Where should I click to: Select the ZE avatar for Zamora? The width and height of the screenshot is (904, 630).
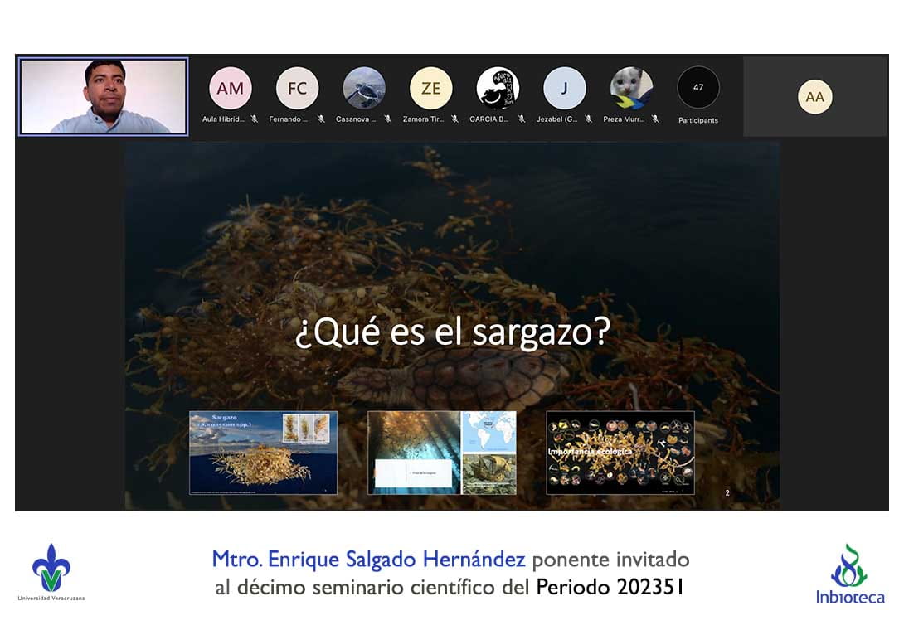point(430,88)
